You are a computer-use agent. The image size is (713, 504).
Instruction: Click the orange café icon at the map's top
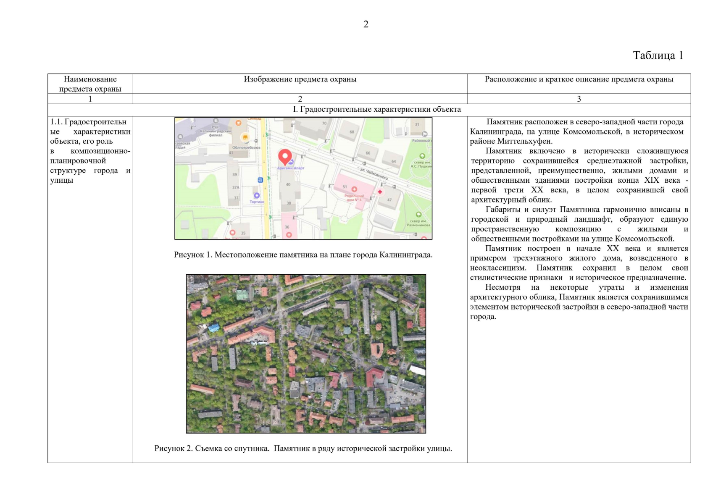coord(238,123)
